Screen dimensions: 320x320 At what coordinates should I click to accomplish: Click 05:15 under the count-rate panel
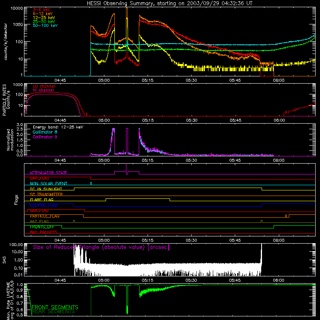click(x=148, y=80)
